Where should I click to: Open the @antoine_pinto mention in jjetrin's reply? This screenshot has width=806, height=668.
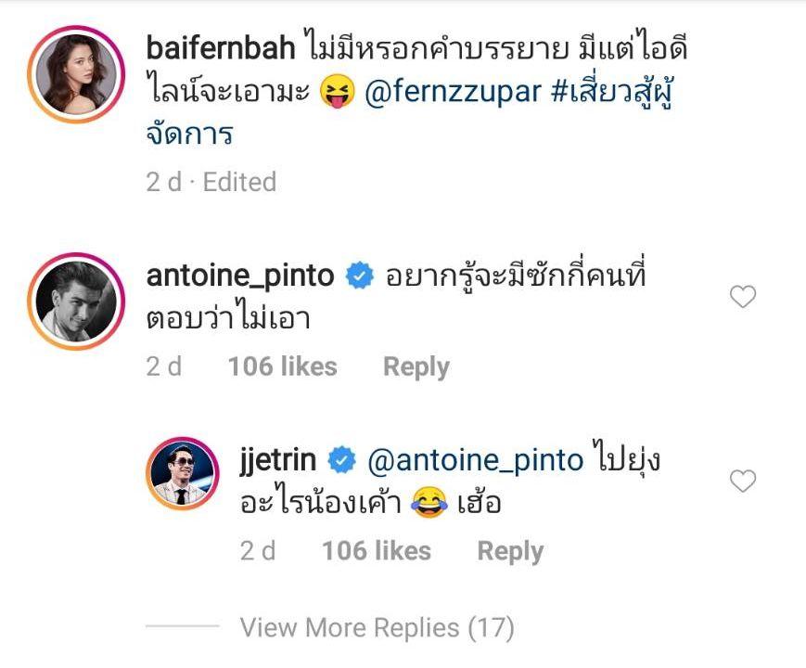(x=476, y=459)
